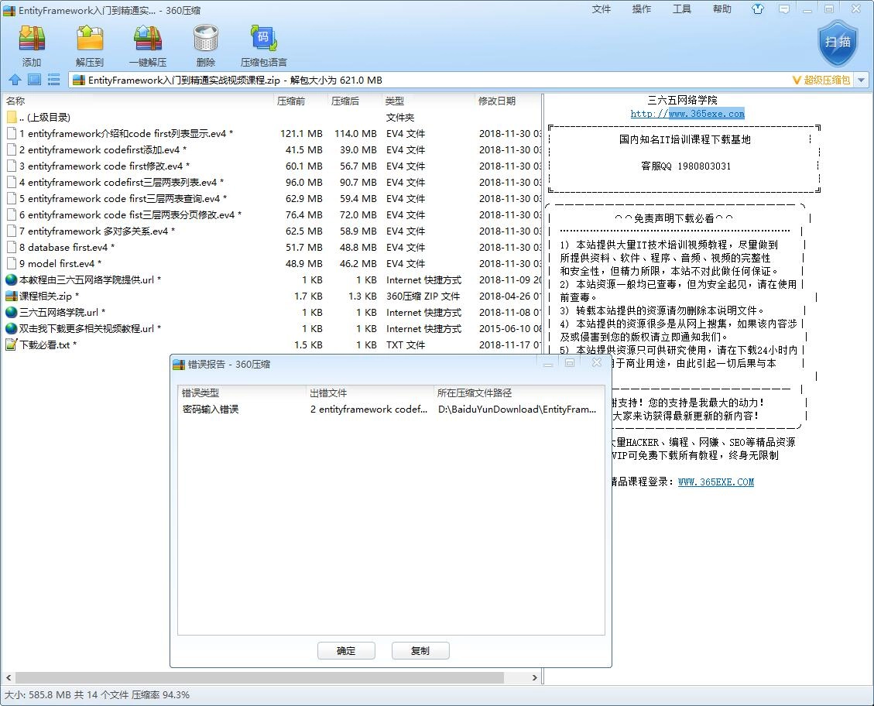Open the 帮助 menu

(x=721, y=9)
